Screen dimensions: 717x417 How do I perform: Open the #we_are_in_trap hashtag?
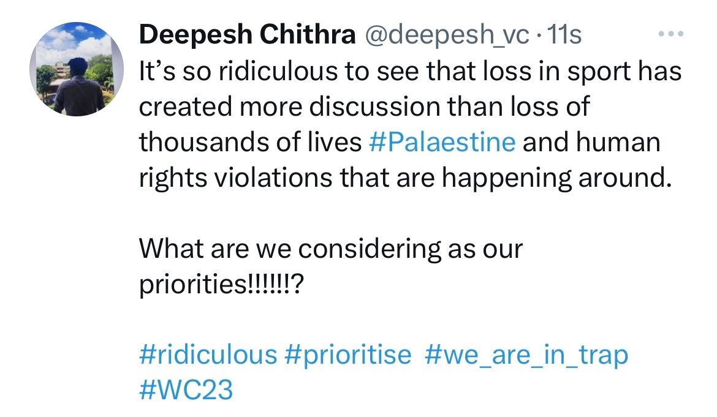tap(526, 355)
